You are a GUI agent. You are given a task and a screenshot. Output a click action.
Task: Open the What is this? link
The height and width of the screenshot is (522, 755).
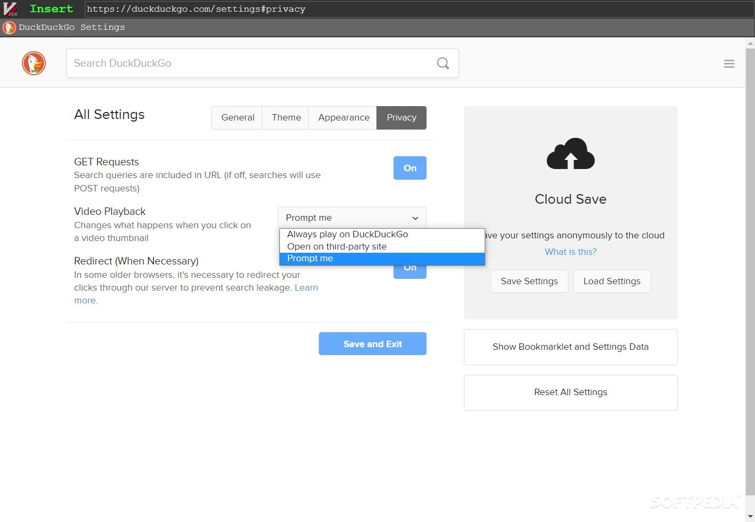pos(571,252)
